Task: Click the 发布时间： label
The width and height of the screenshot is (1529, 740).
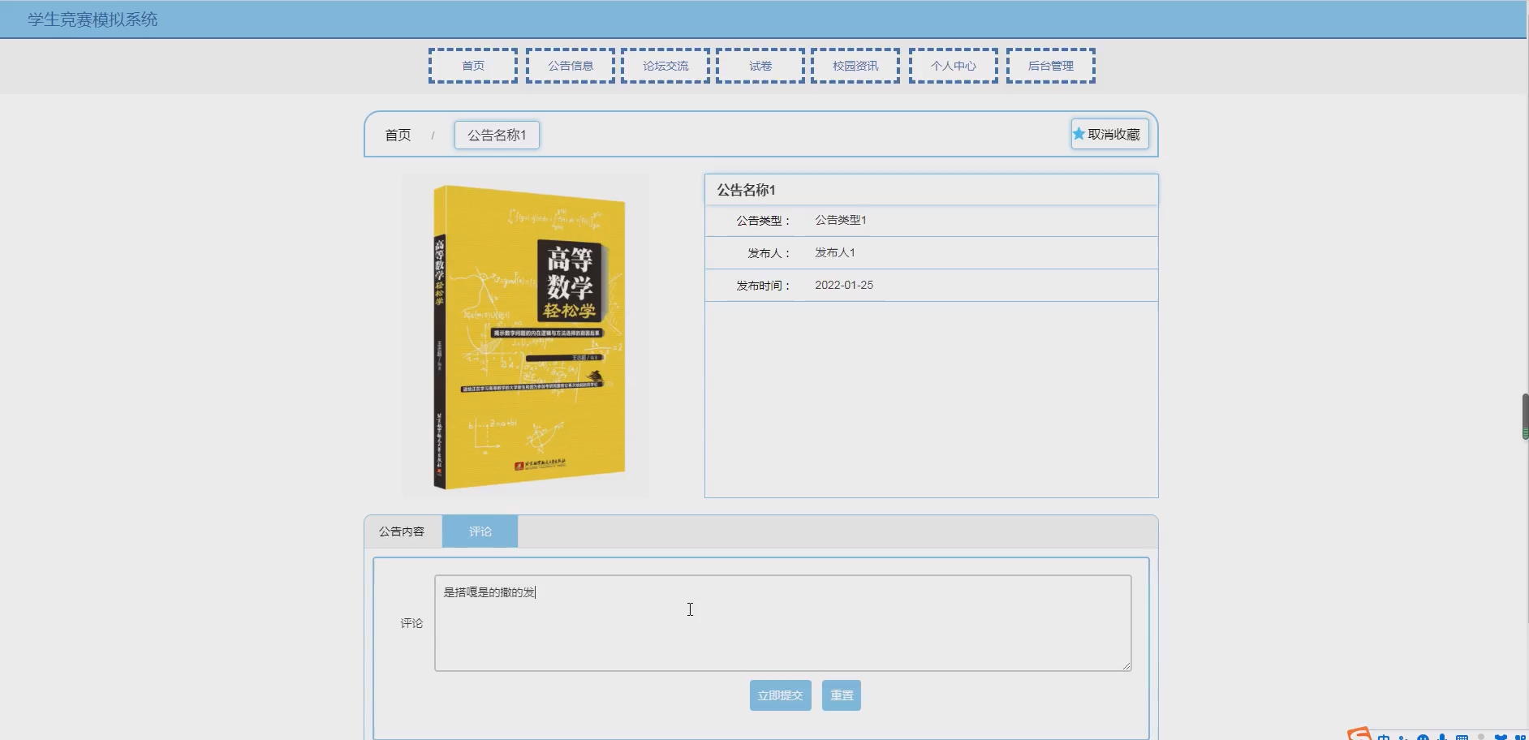Action: pos(763,286)
